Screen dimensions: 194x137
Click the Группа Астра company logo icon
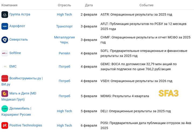(x=5, y=15)
